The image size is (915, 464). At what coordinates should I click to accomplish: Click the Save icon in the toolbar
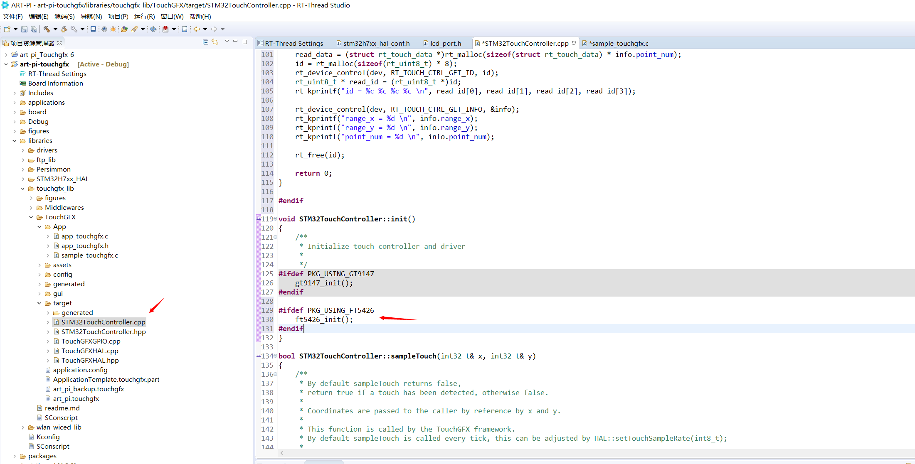point(24,29)
